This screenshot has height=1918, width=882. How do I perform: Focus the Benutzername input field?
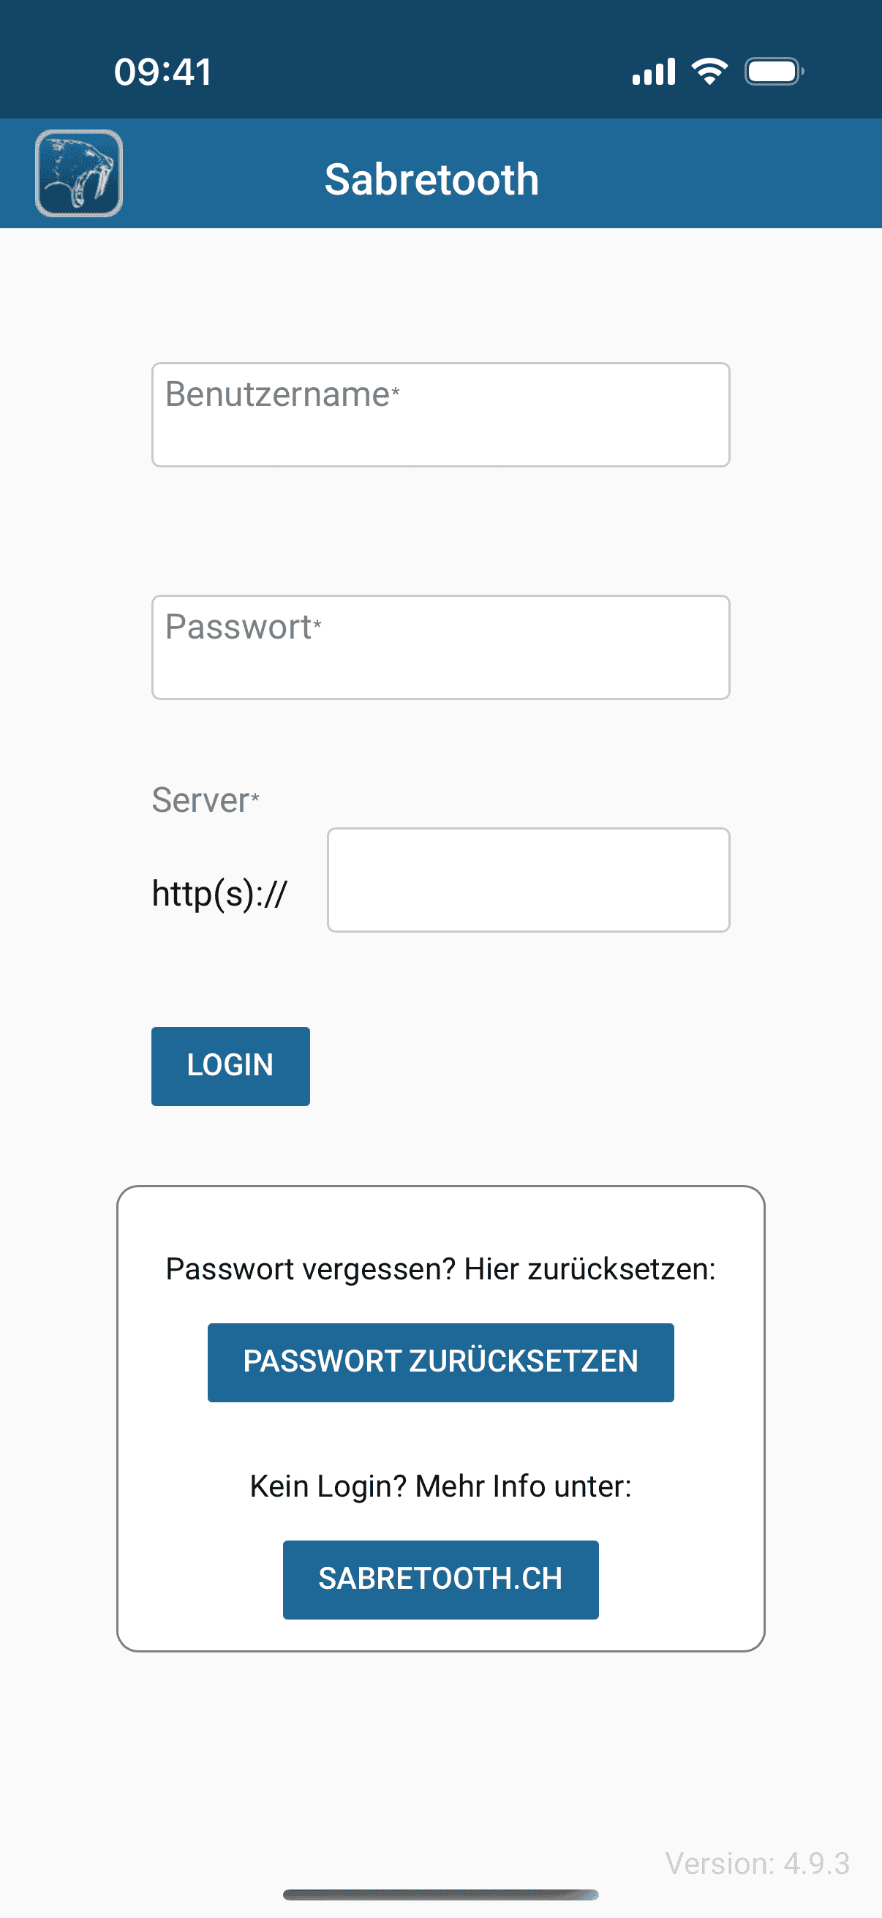pos(440,415)
